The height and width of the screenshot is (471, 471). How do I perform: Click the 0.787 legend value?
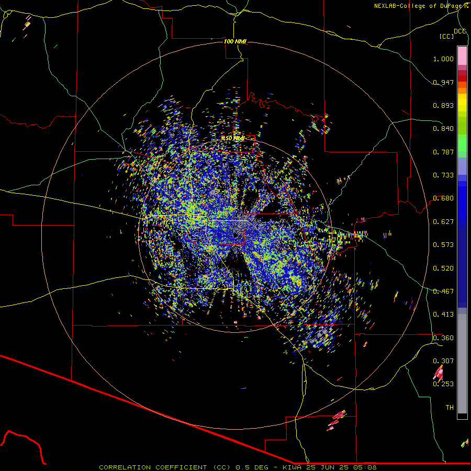(443, 152)
